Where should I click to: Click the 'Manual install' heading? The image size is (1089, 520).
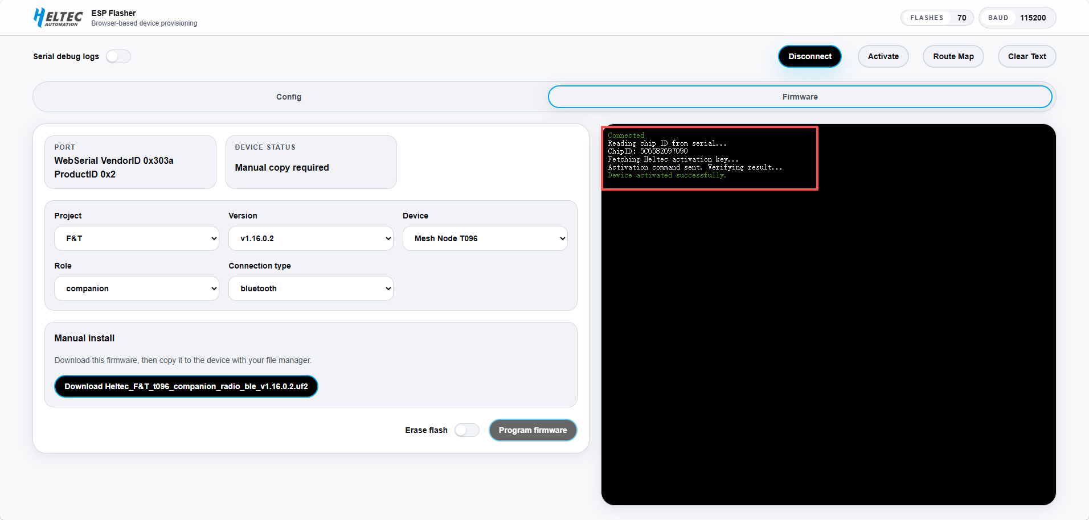[x=84, y=338]
